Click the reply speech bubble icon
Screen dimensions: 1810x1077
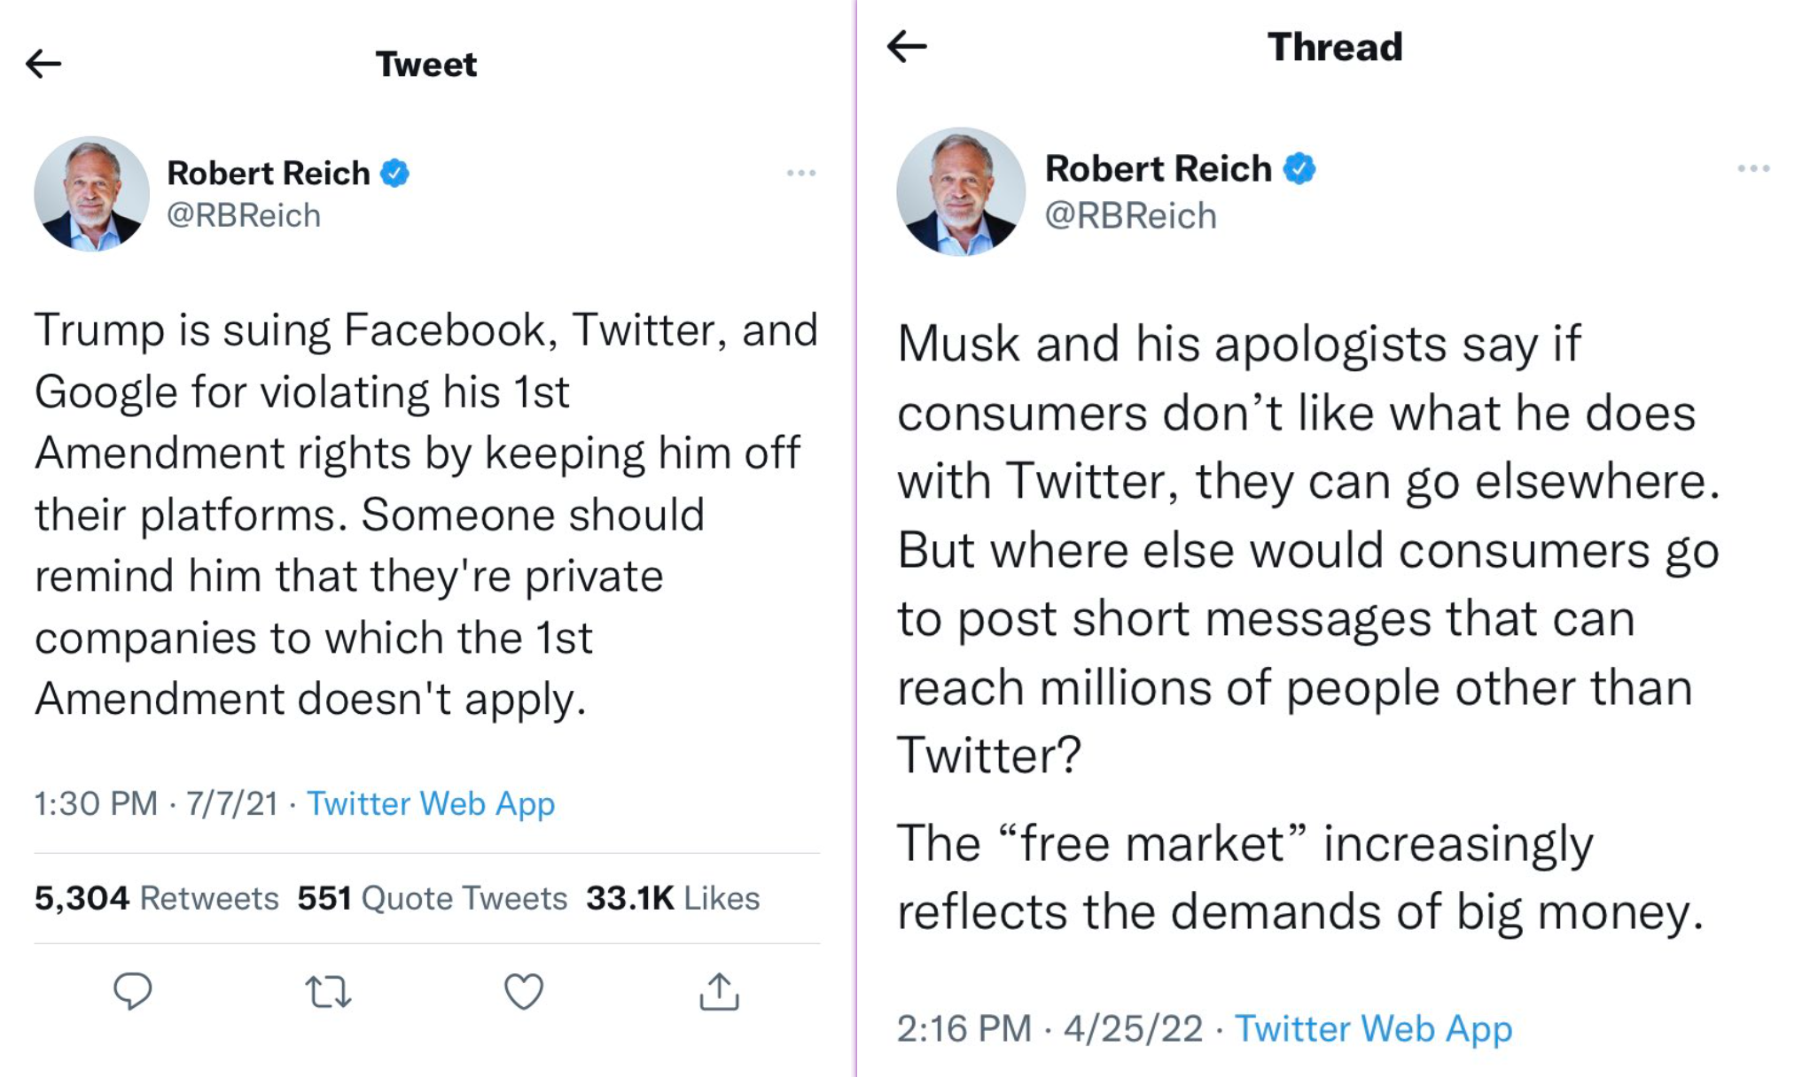coord(133,991)
